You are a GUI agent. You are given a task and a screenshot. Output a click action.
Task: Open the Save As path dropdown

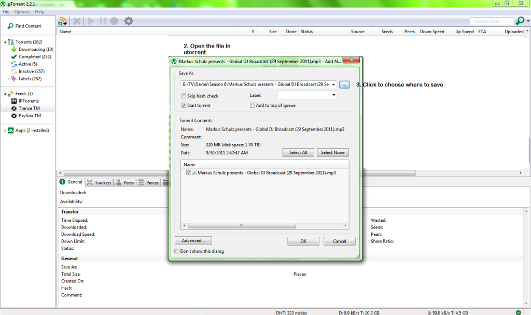[x=333, y=84]
